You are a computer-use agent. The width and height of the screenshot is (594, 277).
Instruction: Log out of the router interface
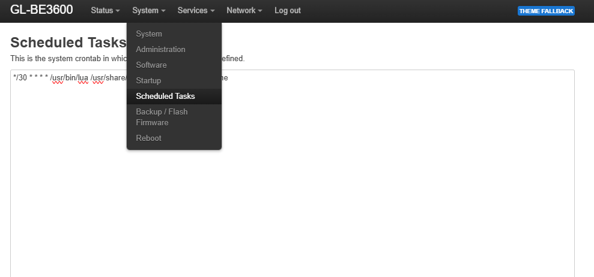[288, 11]
